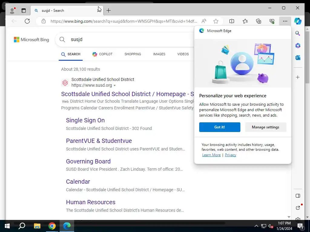Switch to the SEARCH tab
The image size is (310, 232).
click(x=71, y=54)
